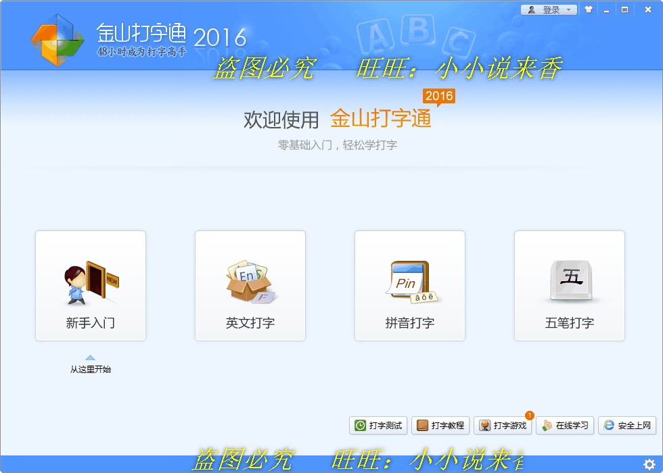This screenshot has height=473, width=663.
Task: Close the 金山打字通 window
Action: click(648, 9)
